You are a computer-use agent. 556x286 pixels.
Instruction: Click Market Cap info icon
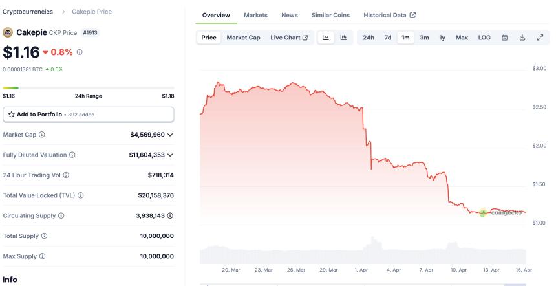pyautogui.click(x=42, y=135)
